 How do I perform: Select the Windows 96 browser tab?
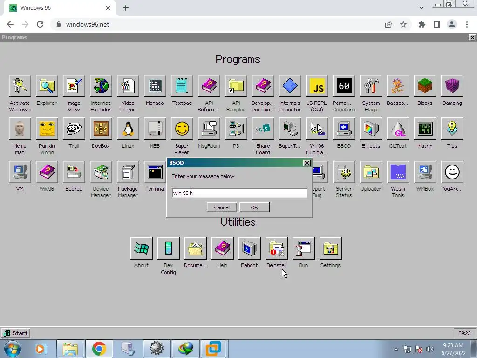click(x=59, y=8)
